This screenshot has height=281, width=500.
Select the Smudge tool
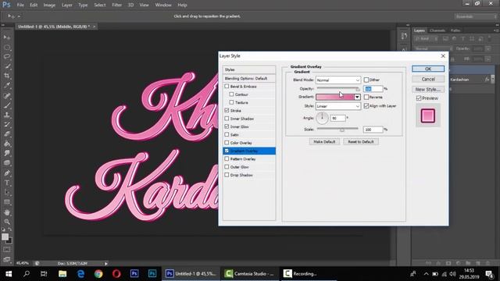(x=7, y=153)
